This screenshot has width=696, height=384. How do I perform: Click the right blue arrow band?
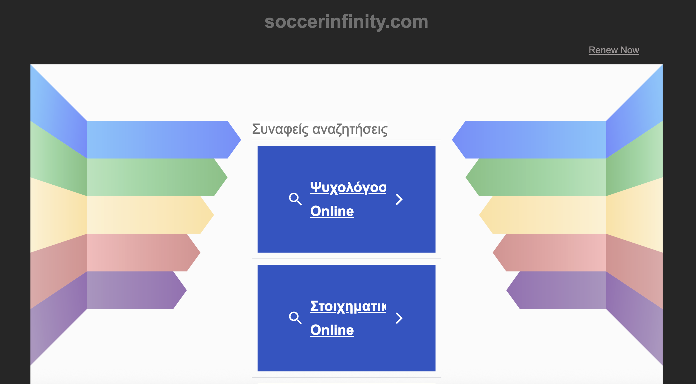(536, 140)
